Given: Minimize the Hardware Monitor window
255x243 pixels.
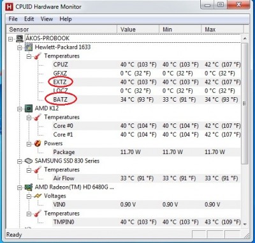Looking at the screenshot, I should [x=208, y=4].
